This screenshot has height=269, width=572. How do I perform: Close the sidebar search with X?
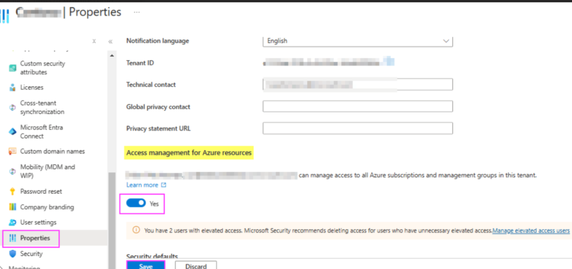coord(94,41)
